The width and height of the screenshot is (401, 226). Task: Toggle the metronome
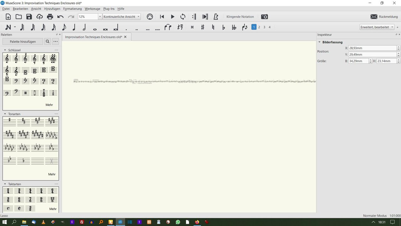point(216,17)
